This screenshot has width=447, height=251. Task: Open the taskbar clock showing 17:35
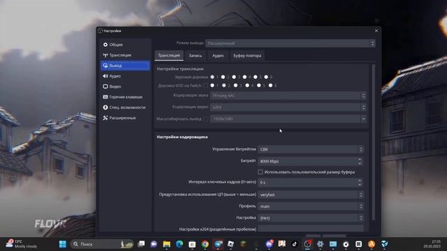click(x=432, y=244)
